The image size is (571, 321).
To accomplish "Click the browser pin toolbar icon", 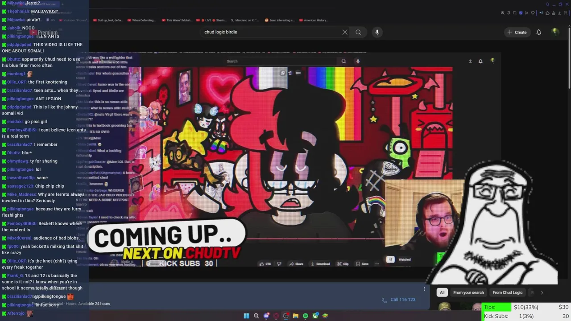I will pos(509,13).
